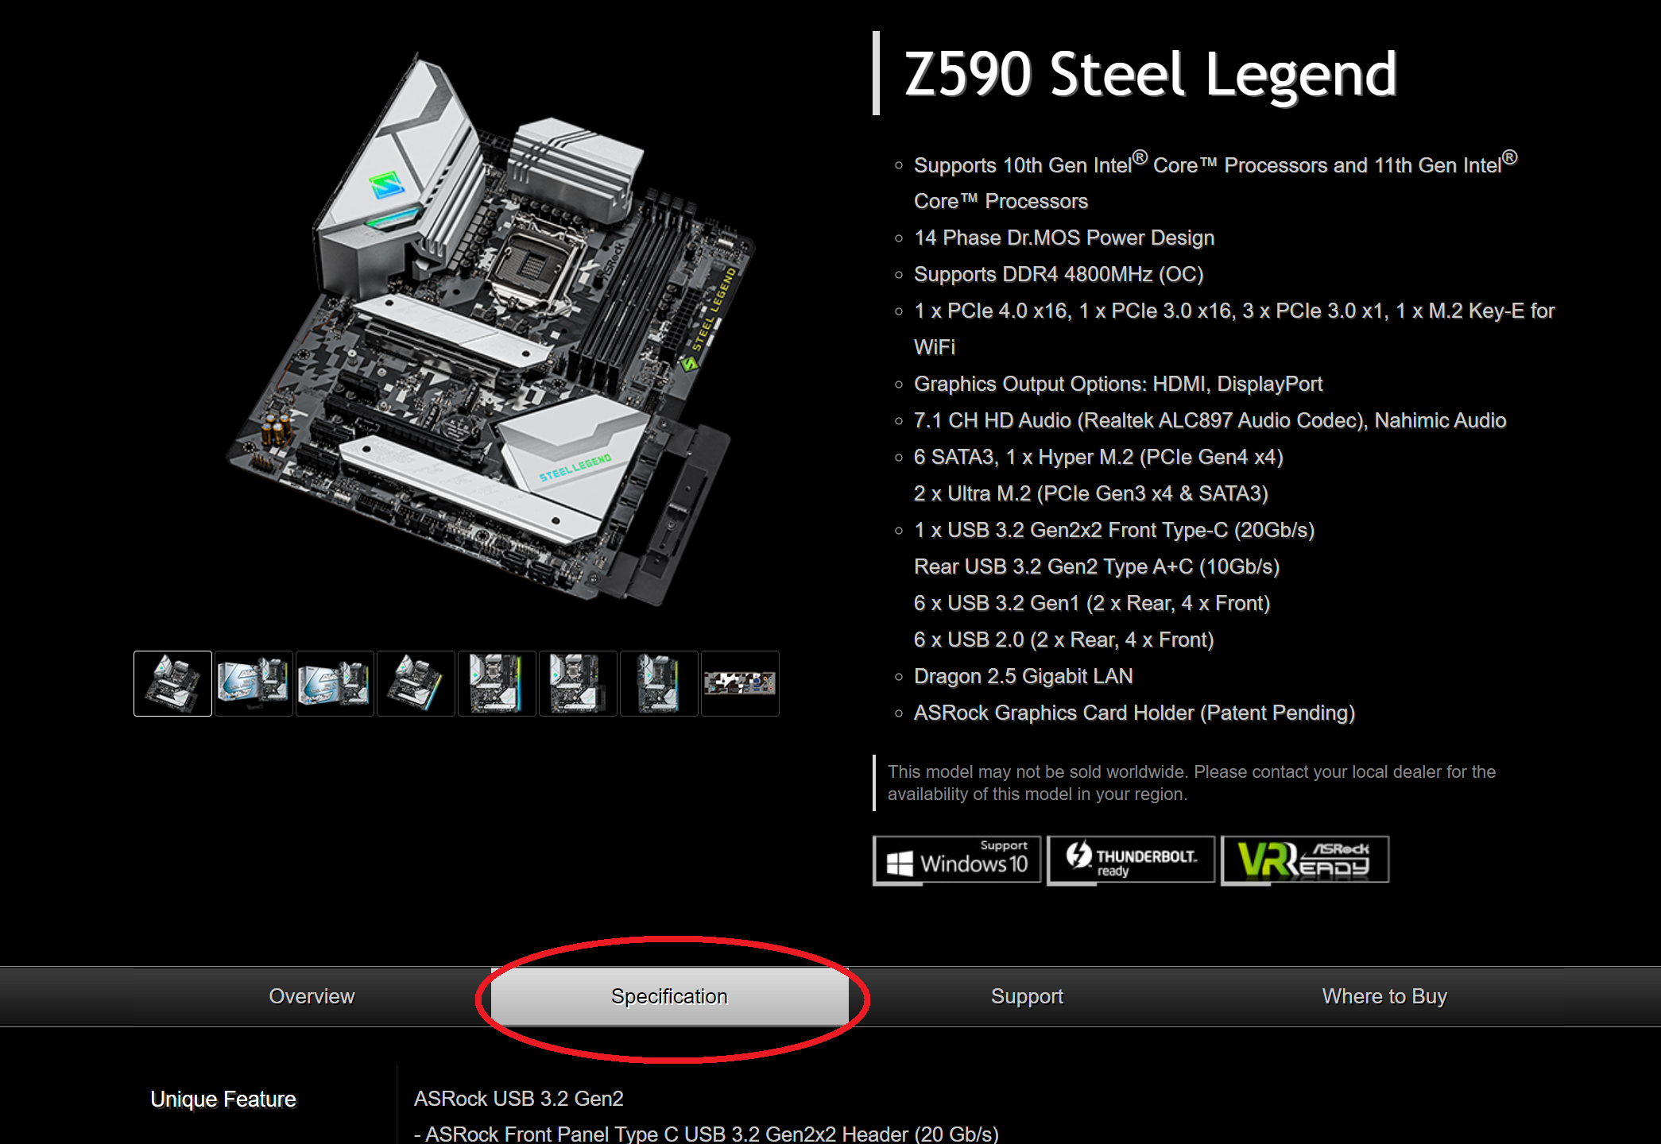The image size is (1661, 1144).
Task: Click the 'Z590 Steel Legend' product title
Action: 1150,74
